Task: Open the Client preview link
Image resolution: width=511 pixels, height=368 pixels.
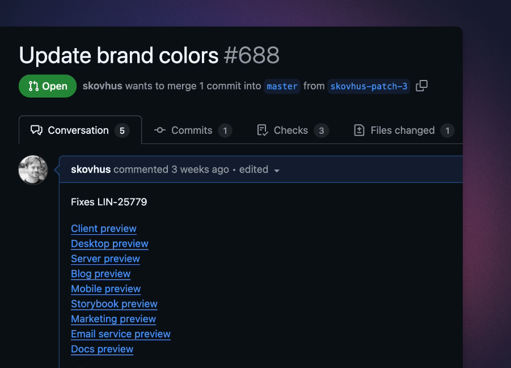Action: click(104, 229)
